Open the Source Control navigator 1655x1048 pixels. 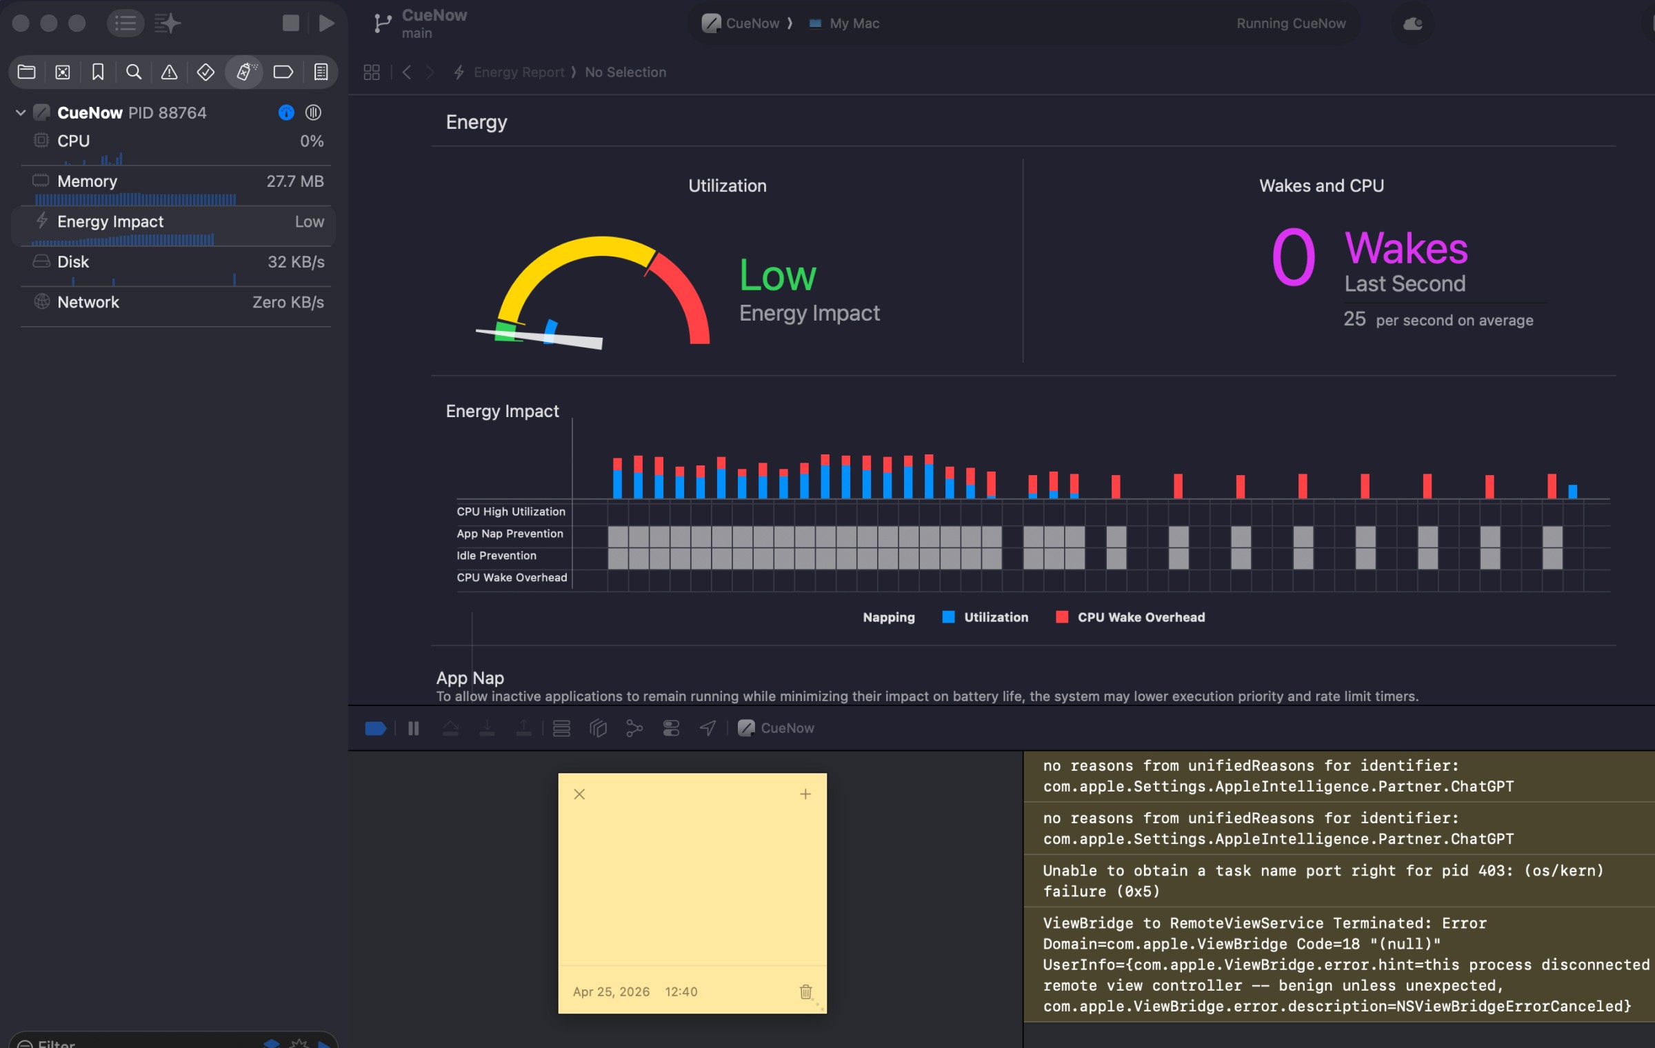(x=63, y=72)
